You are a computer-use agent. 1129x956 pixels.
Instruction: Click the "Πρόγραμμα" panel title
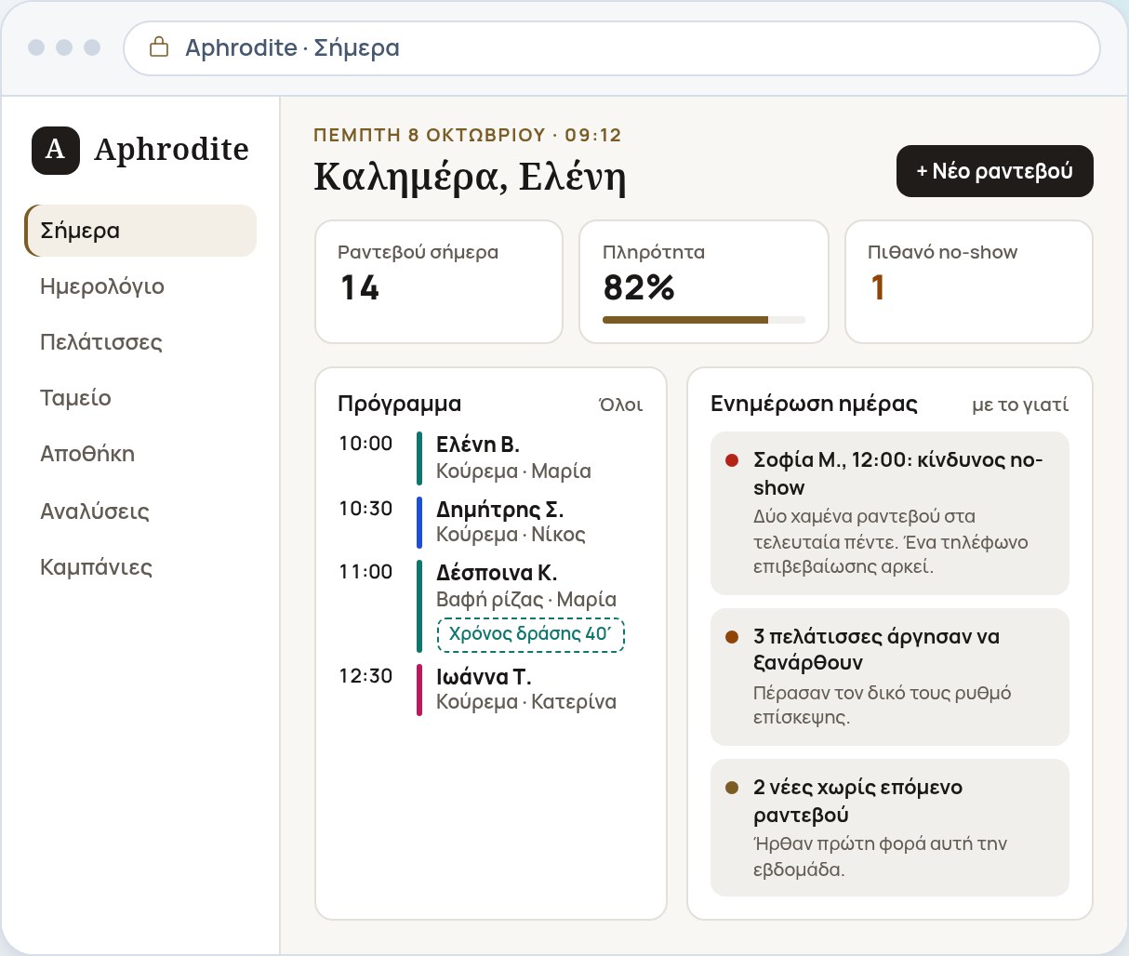coord(400,404)
